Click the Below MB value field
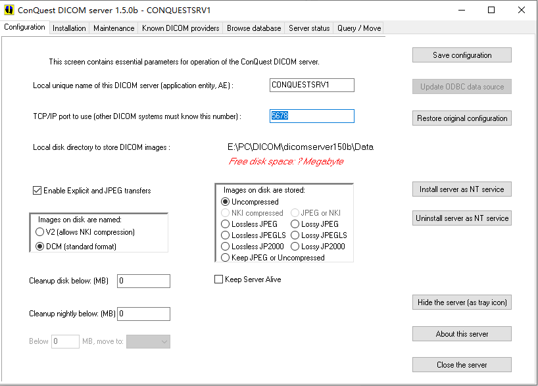The width and height of the screenshot is (538, 386). [x=65, y=342]
